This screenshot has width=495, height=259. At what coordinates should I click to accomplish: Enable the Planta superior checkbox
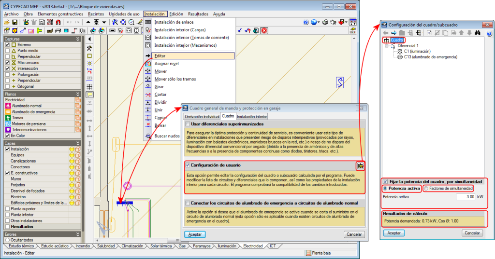tap(7, 209)
